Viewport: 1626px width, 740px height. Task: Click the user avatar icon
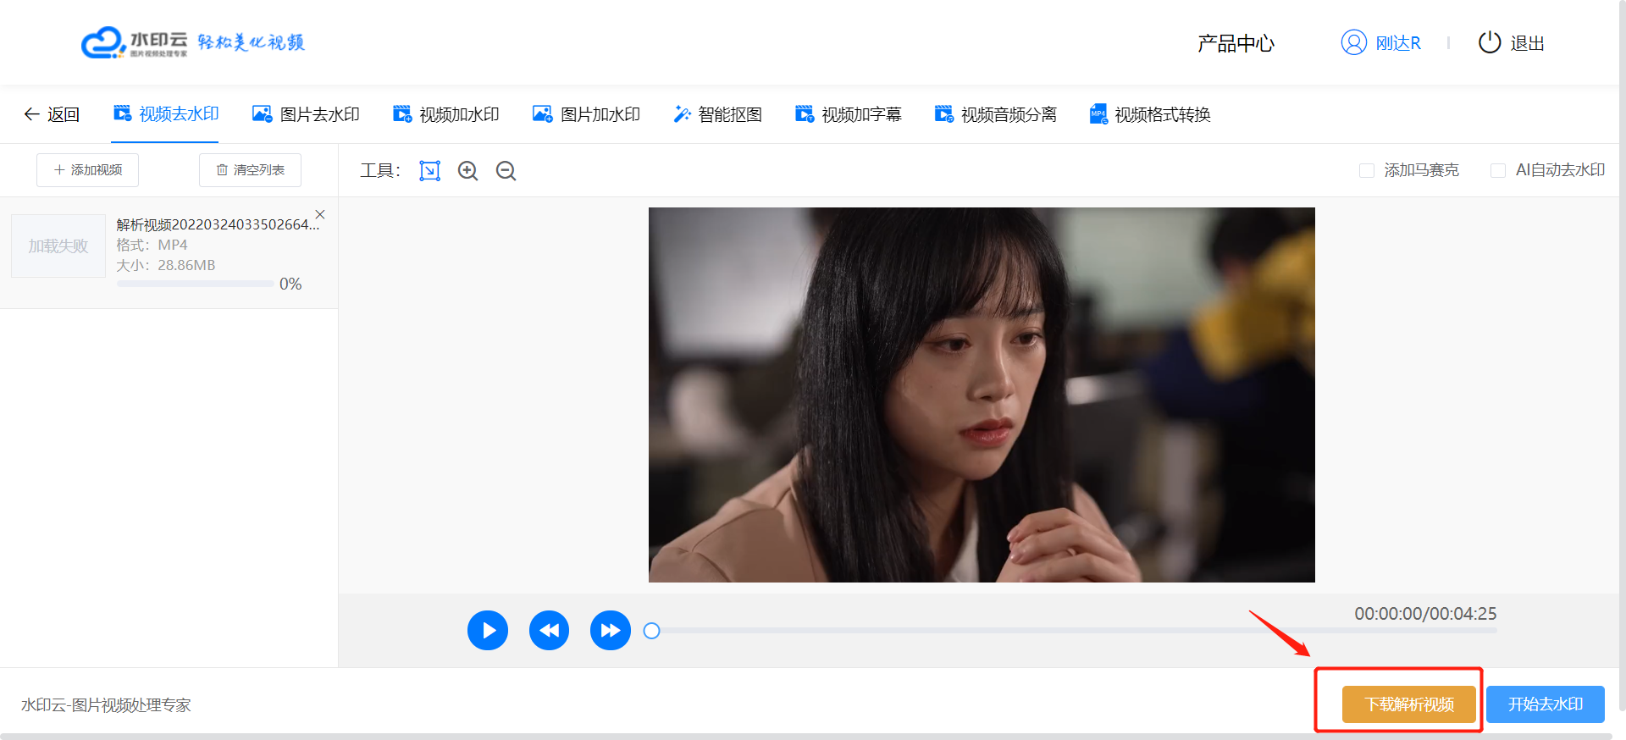point(1353,42)
